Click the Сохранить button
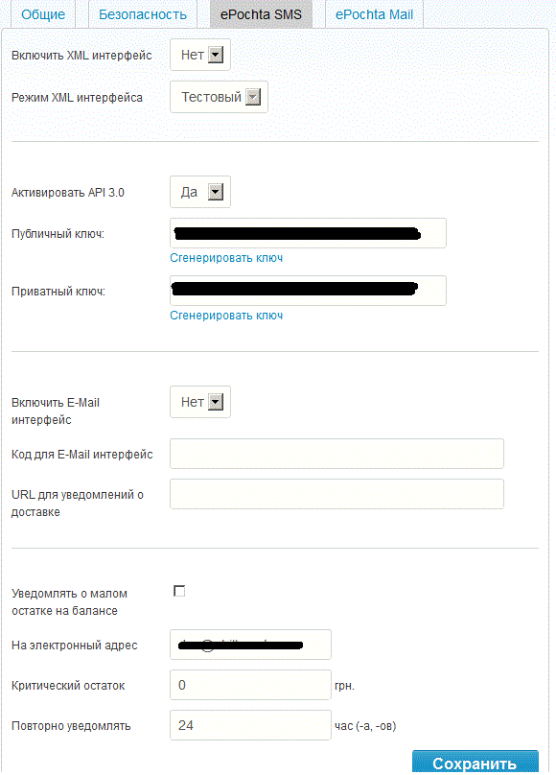 pos(475,763)
